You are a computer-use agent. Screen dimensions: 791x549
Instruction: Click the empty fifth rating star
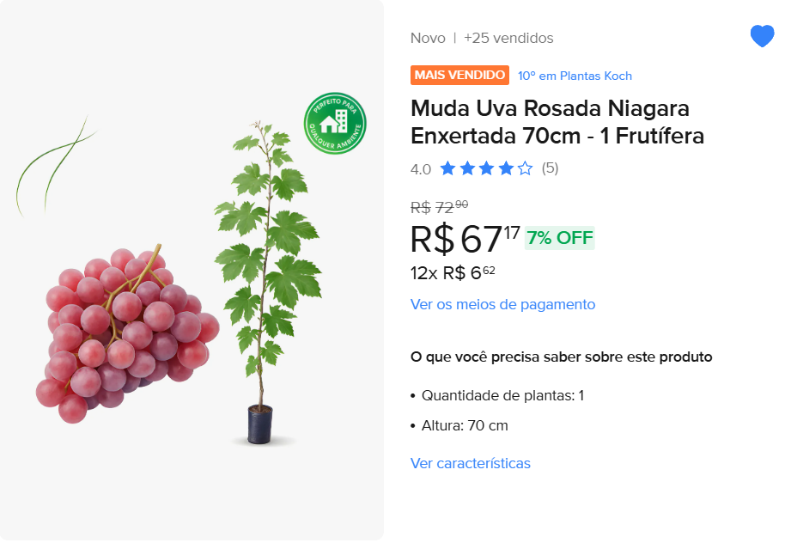tap(525, 168)
